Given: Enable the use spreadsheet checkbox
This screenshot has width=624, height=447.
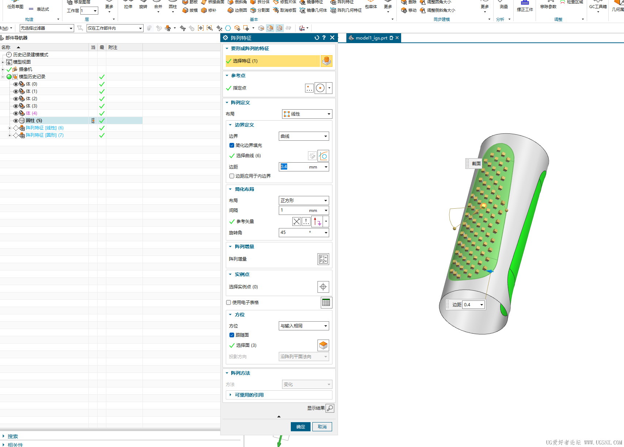Looking at the screenshot, I should tap(229, 303).
